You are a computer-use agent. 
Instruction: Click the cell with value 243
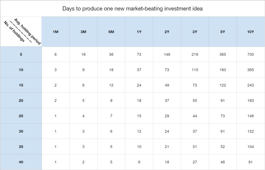click(251, 85)
